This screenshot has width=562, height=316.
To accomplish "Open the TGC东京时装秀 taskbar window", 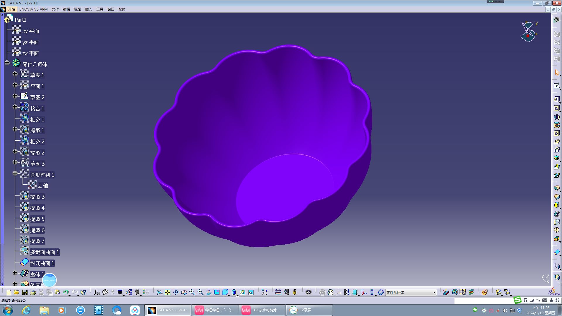I will (262, 310).
